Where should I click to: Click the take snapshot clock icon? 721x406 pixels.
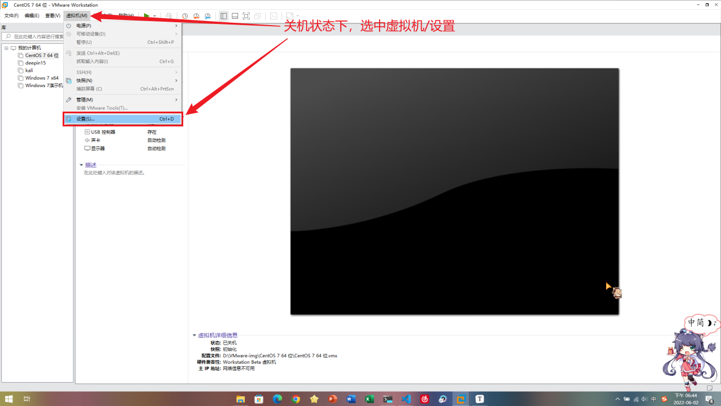[185, 16]
